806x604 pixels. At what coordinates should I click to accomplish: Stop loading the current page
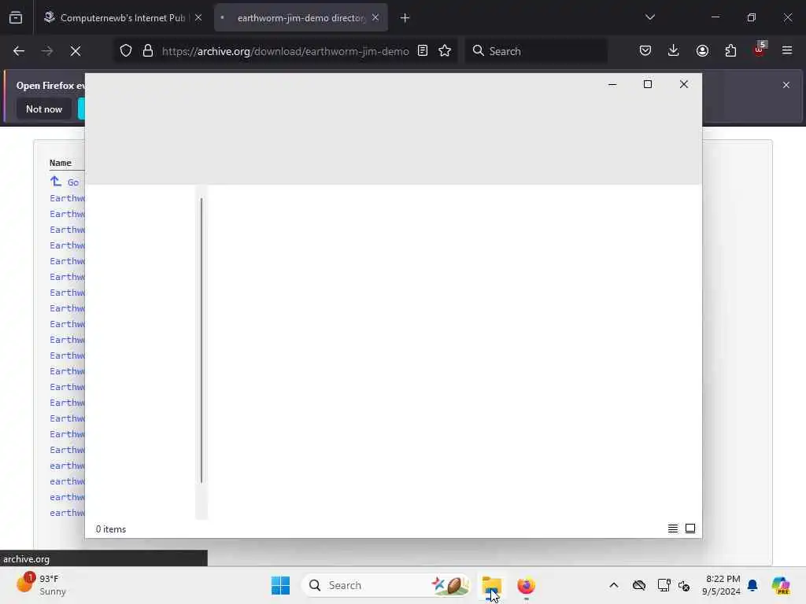(x=76, y=51)
